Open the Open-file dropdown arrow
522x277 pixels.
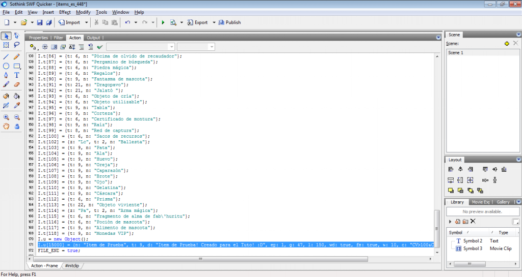click(32, 22)
